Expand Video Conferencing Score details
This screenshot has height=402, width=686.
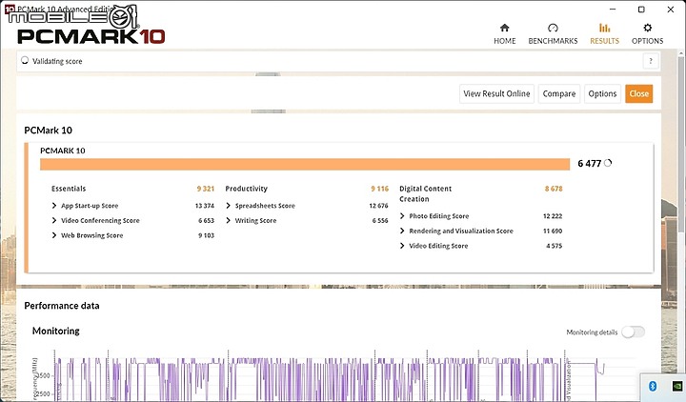tap(53, 220)
